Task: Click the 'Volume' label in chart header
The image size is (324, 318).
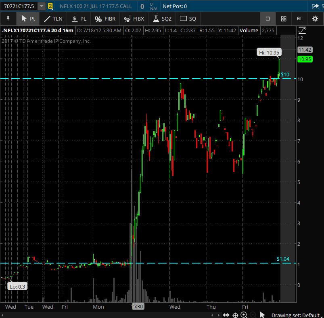Action: [x=249, y=31]
